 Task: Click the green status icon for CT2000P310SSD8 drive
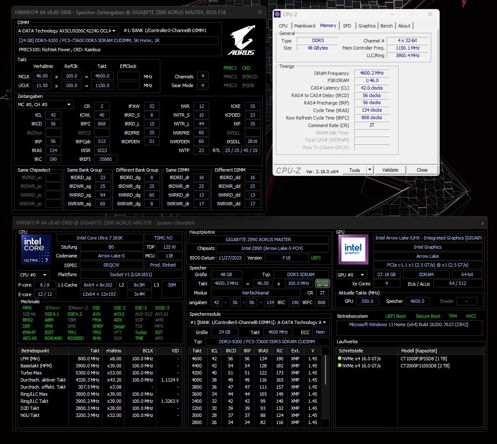(x=340, y=365)
